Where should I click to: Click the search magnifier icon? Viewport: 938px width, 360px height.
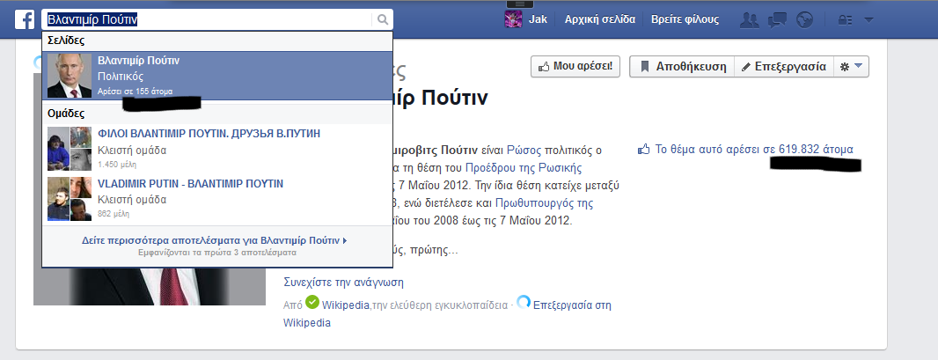[382, 19]
